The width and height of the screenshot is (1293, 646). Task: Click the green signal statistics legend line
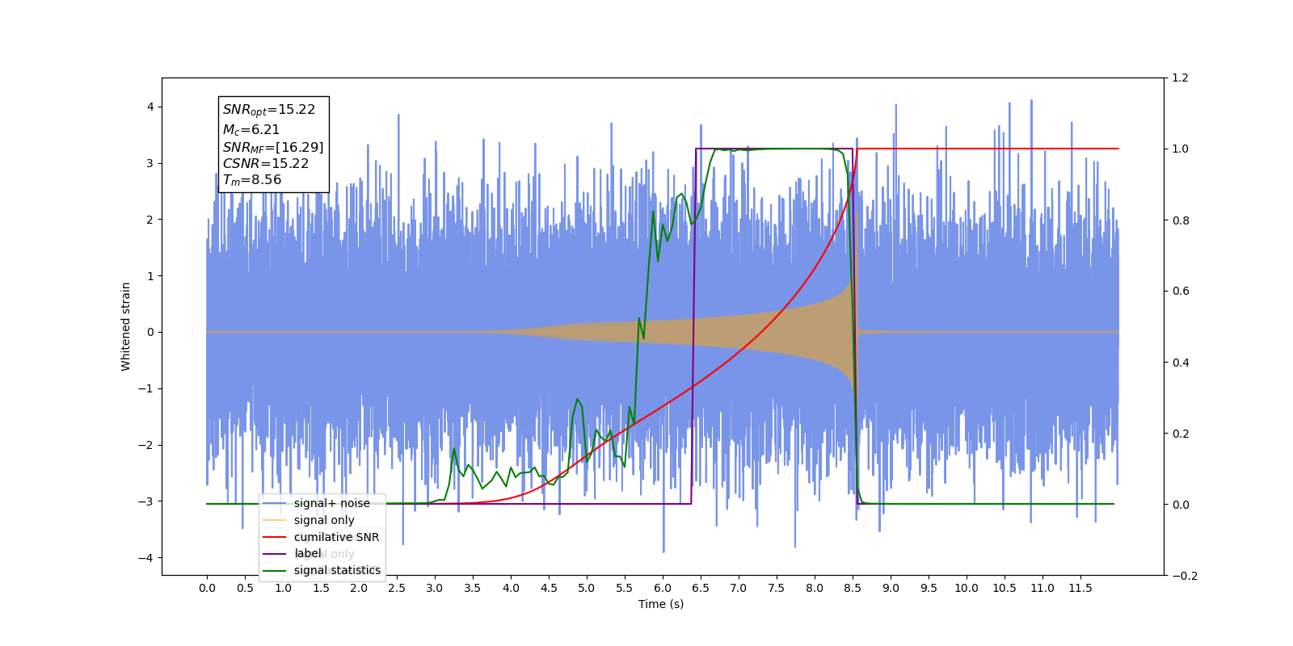point(275,570)
